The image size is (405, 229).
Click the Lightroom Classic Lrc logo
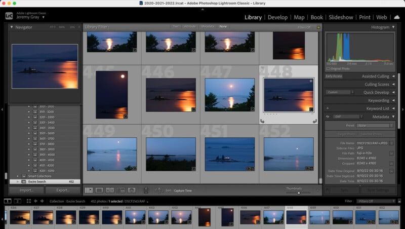(x=9, y=16)
